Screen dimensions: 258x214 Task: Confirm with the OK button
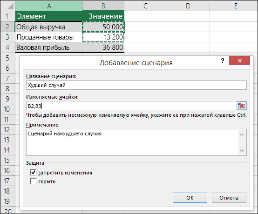pyautogui.click(x=190, y=198)
